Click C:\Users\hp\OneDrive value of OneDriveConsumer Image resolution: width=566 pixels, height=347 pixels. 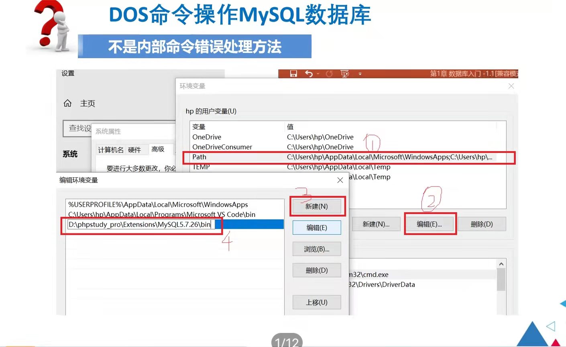[320, 147]
